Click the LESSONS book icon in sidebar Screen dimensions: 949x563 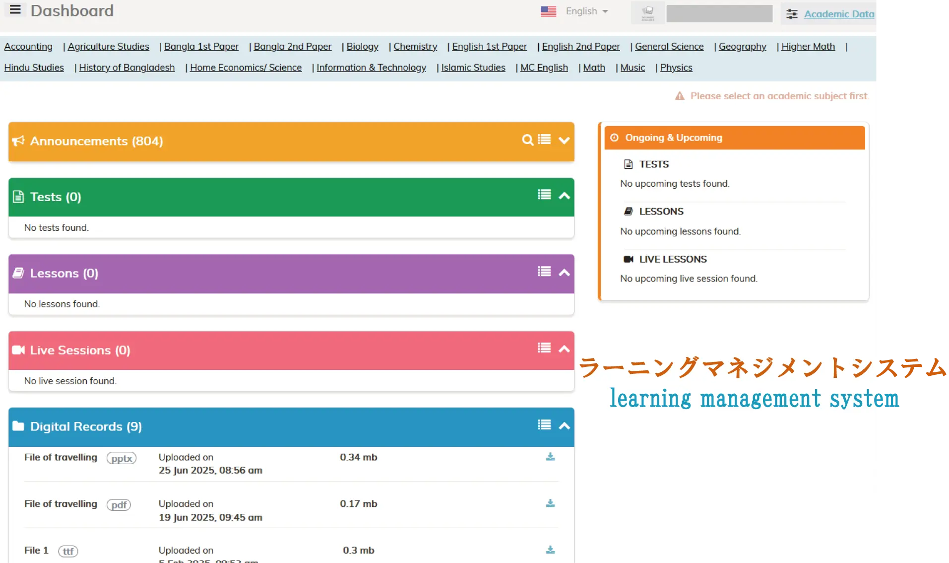628,211
